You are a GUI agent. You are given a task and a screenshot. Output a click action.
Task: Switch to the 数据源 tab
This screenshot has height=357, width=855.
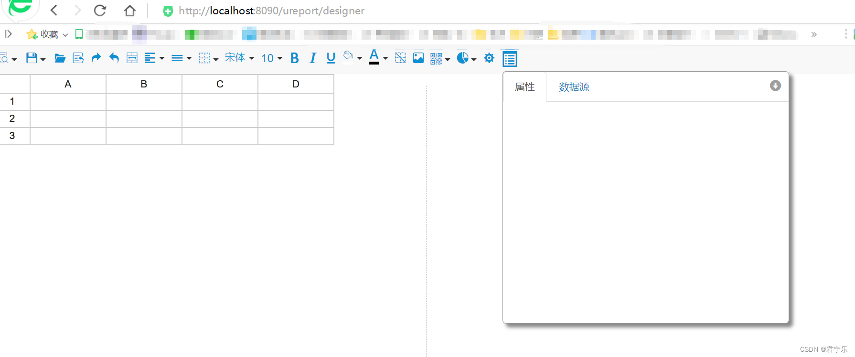pos(574,87)
